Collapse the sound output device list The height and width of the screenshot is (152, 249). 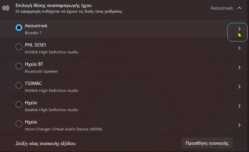click(239, 8)
